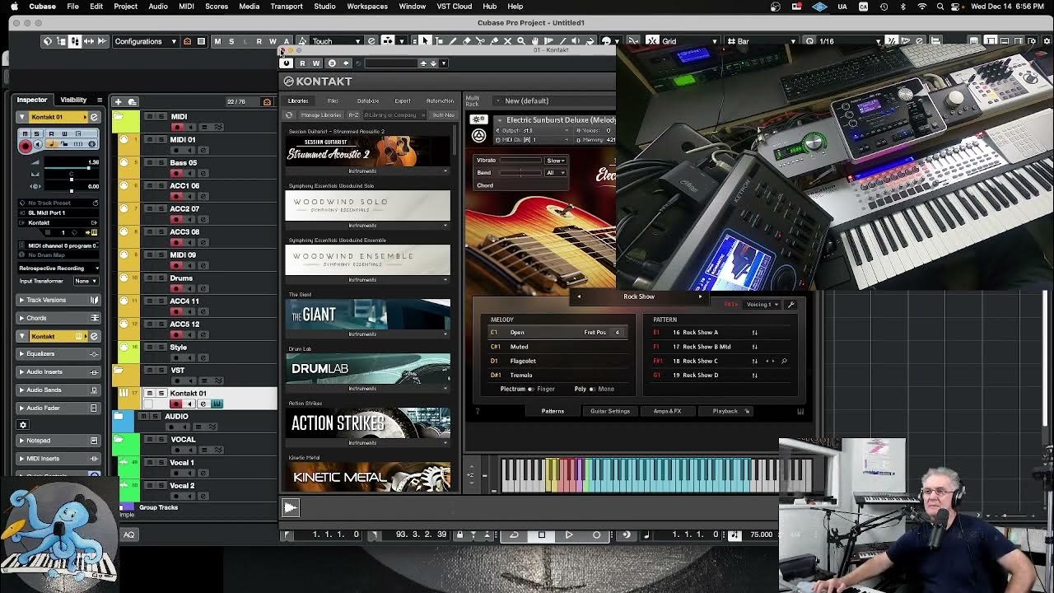The width and height of the screenshot is (1054, 593).
Task: Click Stop in transport bar
Action: pos(541,535)
